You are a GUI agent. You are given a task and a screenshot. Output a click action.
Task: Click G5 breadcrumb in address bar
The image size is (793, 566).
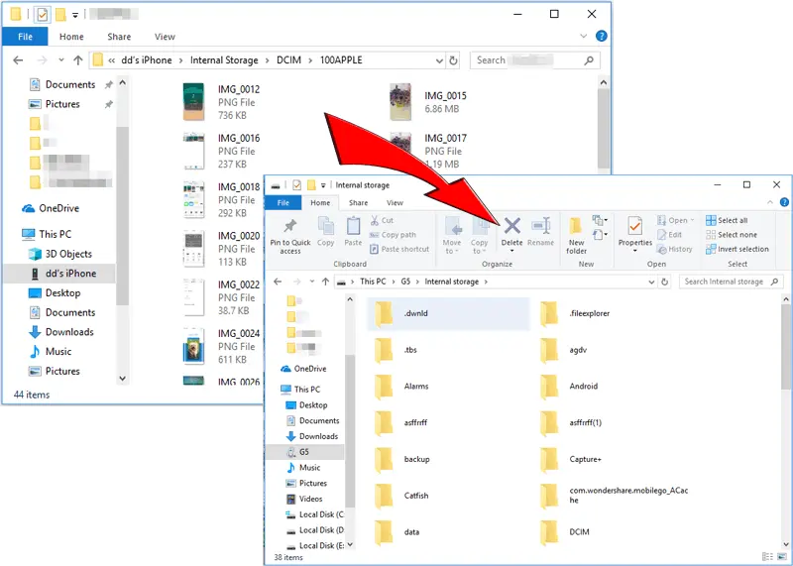pyautogui.click(x=405, y=282)
